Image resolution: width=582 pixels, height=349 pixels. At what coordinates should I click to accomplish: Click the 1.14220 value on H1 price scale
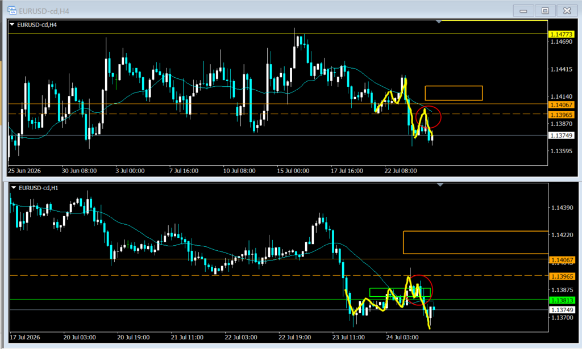[562, 235]
